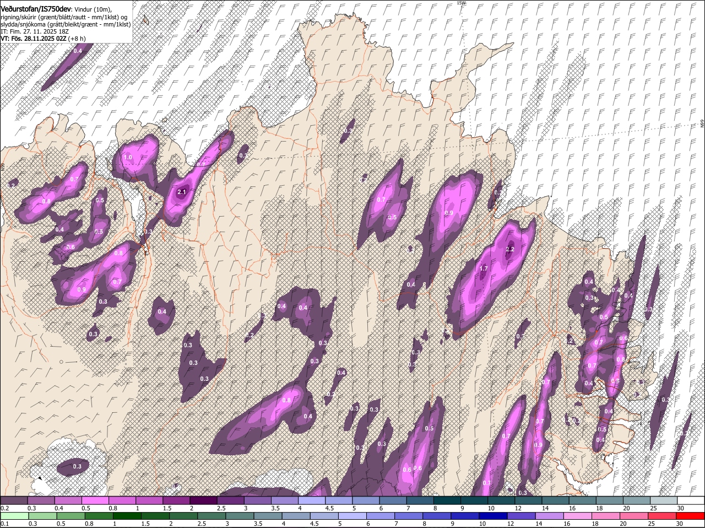Click the bright magenta 0.5–0.8 snow legend swatch

click(95, 500)
